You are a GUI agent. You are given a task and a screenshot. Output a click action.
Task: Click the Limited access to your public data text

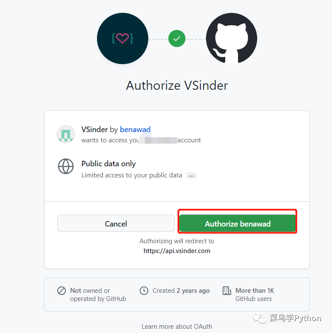pyautogui.click(x=132, y=175)
